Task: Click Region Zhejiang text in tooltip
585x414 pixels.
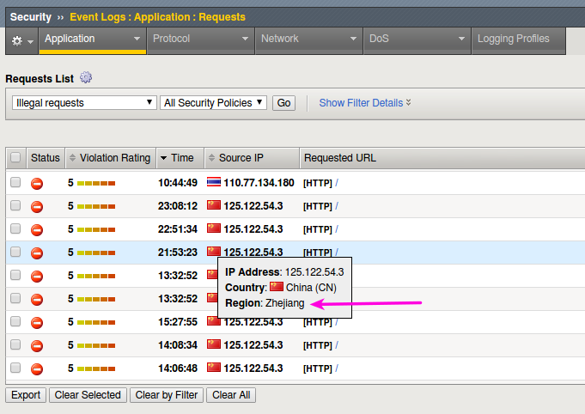Action: [265, 303]
